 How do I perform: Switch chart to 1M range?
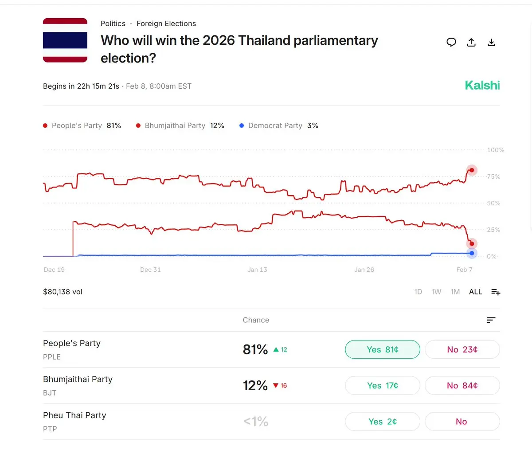455,292
